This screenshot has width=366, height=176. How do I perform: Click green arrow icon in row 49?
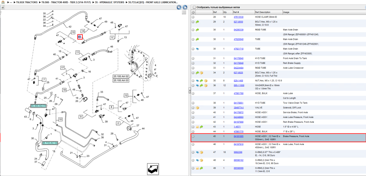pyautogui.click(x=201, y=168)
